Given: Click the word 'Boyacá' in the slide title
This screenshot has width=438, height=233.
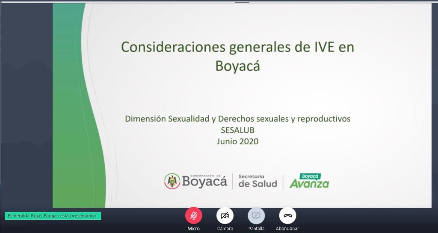Looking at the screenshot, I should pyautogui.click(x=237, y=66).
